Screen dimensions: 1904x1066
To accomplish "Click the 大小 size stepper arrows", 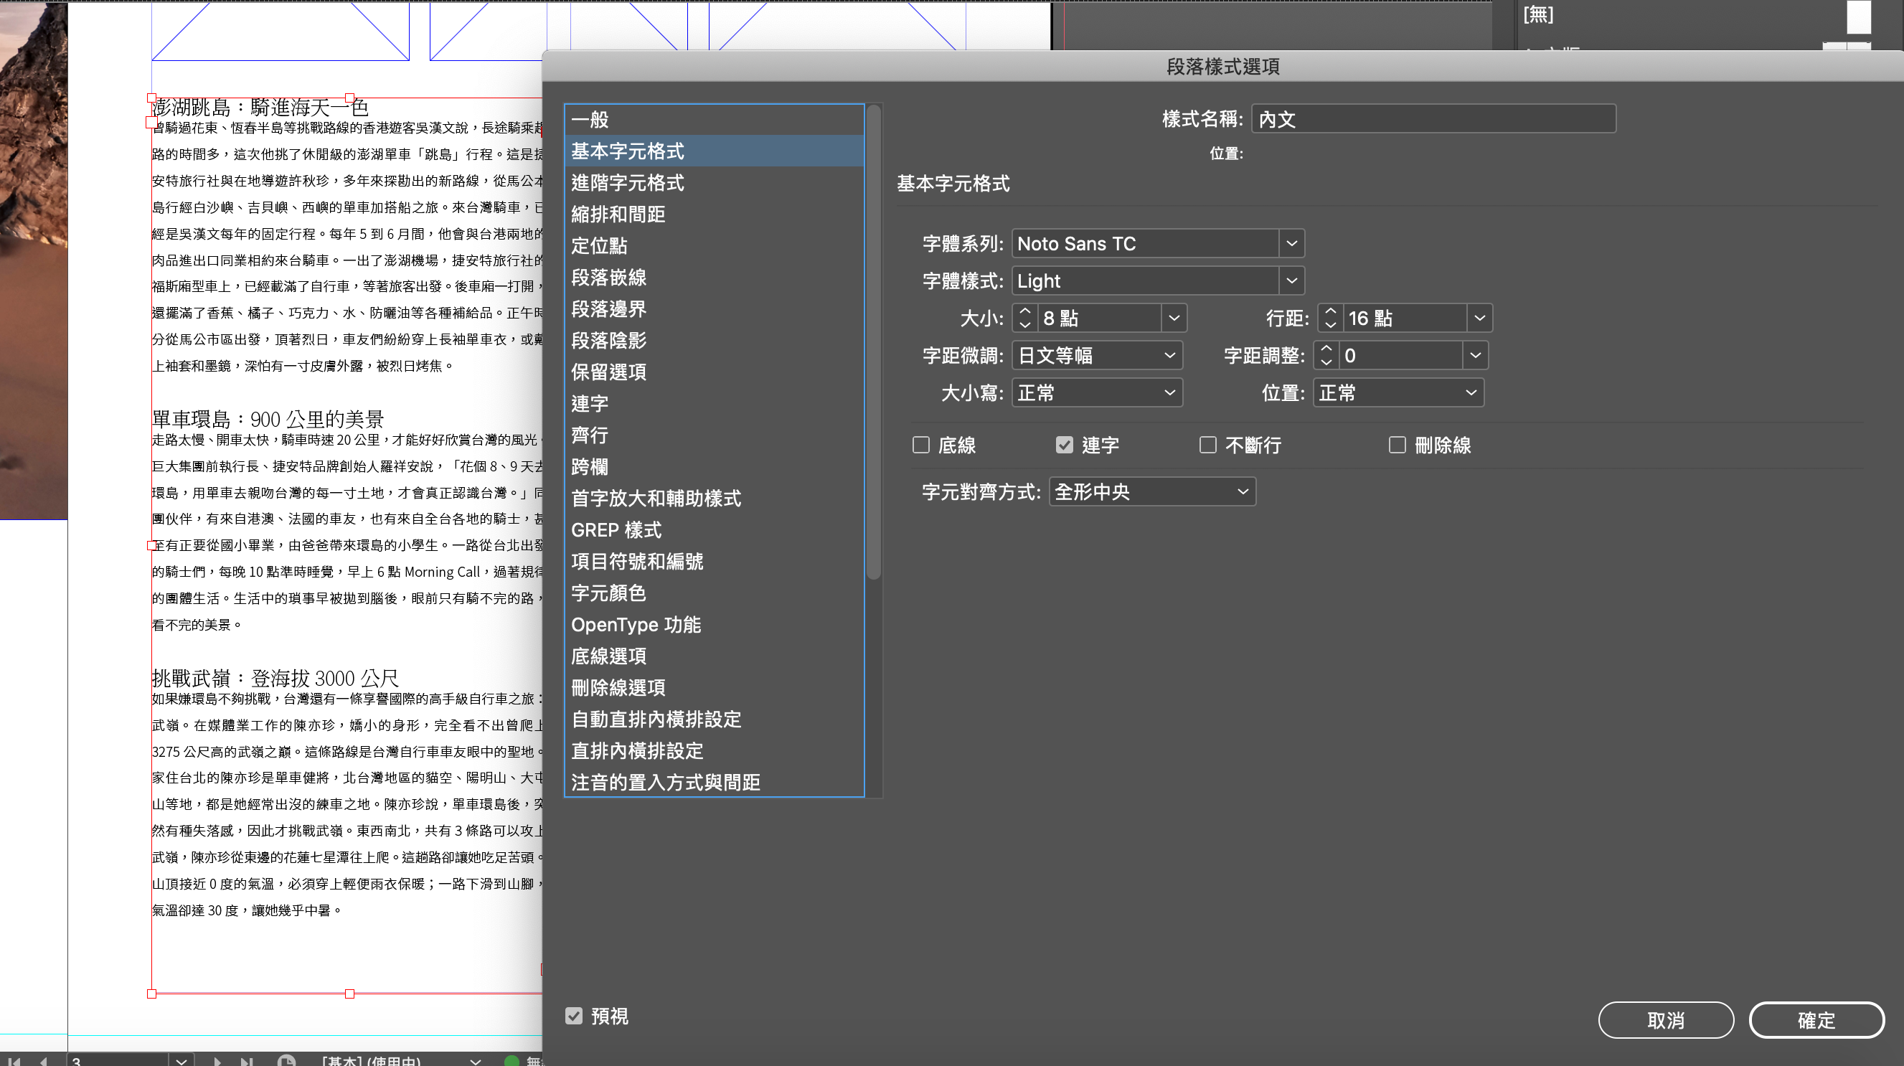I will pyautogui.click(x=1024, y=318).
